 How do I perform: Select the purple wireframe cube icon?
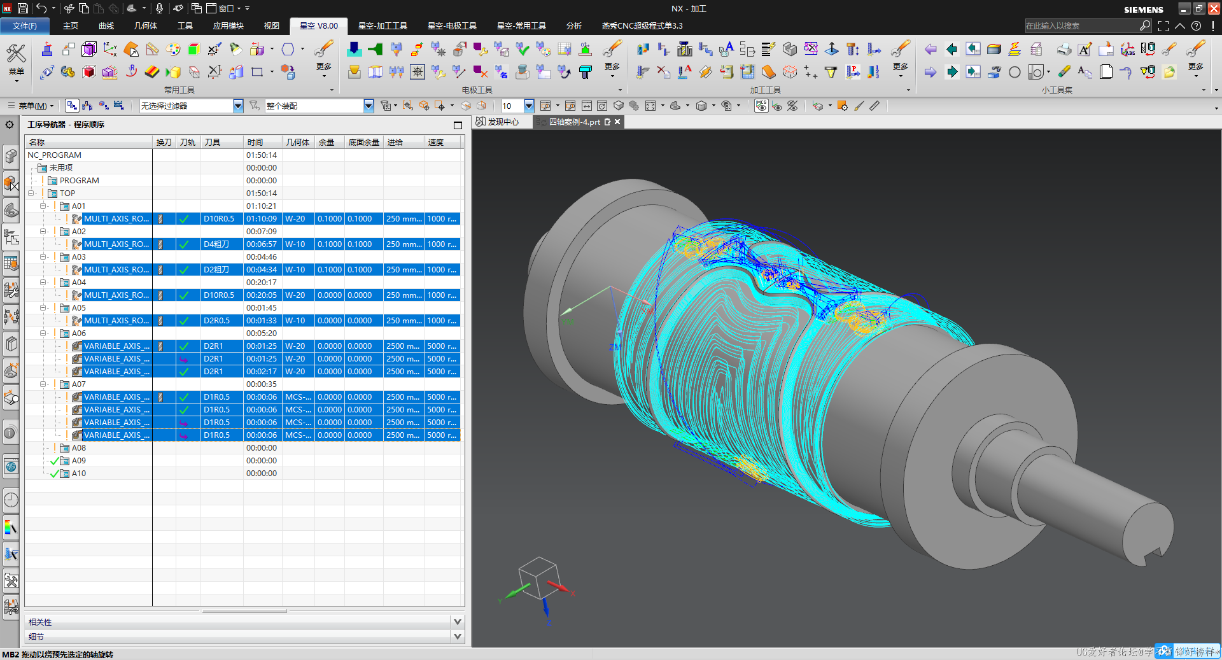click(x=89, y=49)
